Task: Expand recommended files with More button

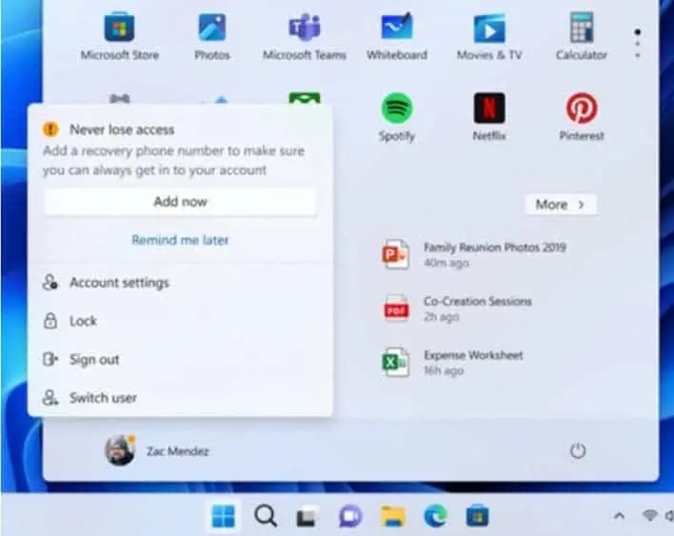Action: tap(561, 204)
